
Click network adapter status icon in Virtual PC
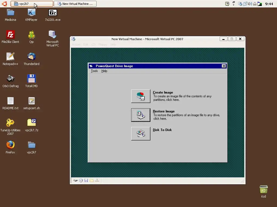97,180
